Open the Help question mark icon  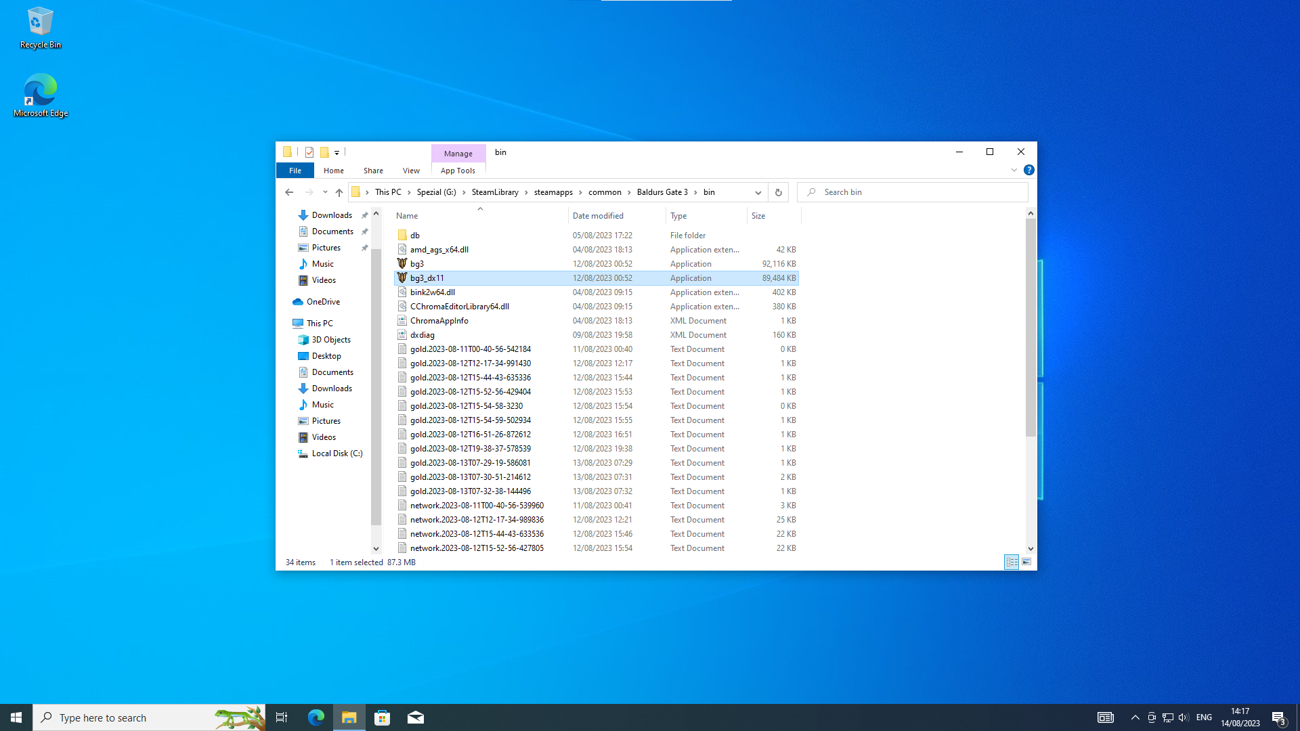click(1028, 170)
